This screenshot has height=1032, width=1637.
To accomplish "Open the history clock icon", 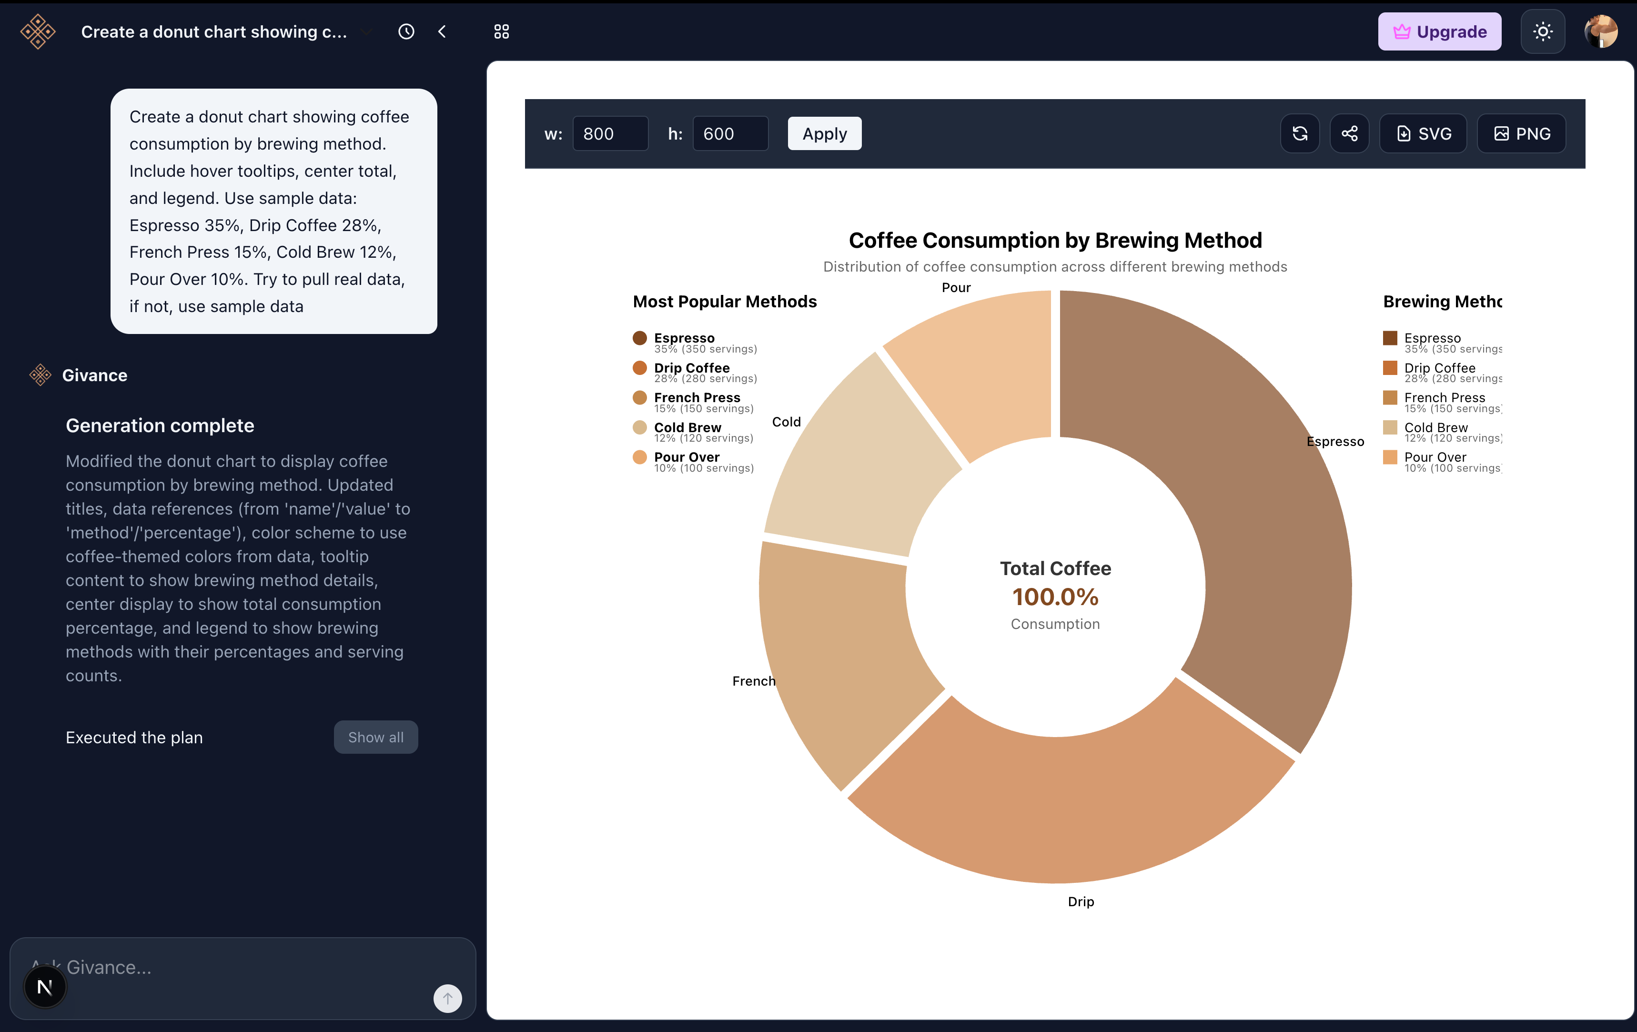I will 406,32.
